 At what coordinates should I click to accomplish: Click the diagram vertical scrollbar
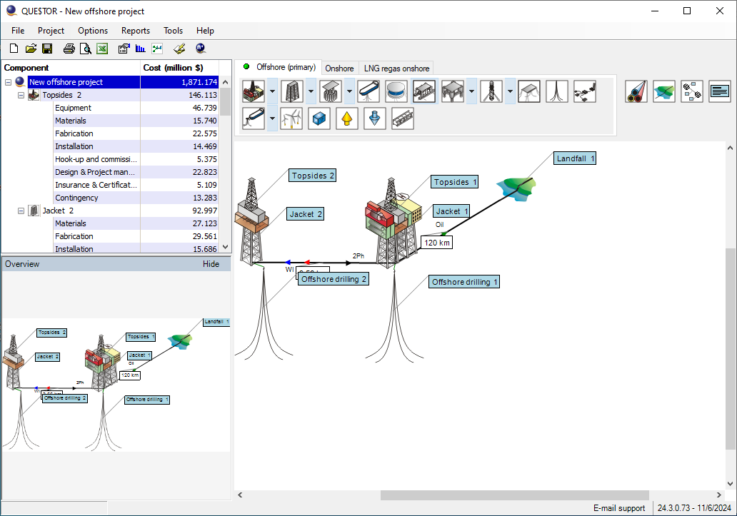[x=730, y=349]
